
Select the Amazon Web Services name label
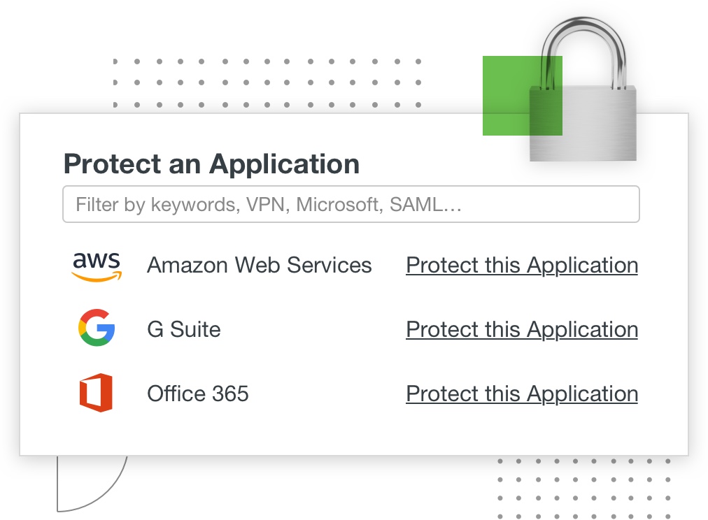(x=259, y=266)
